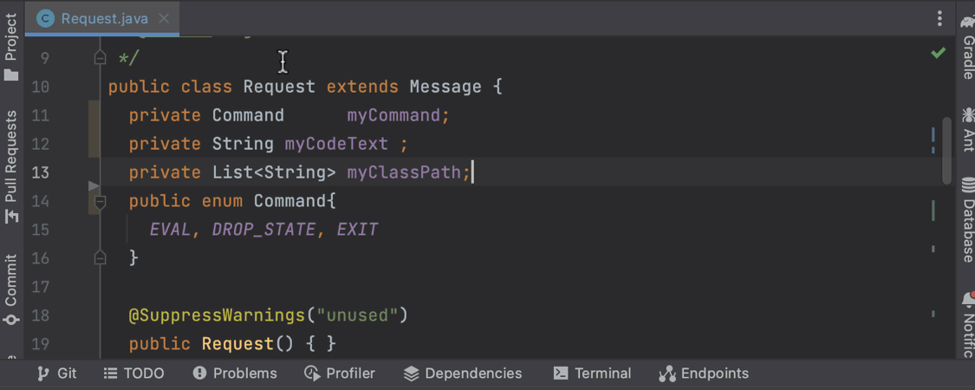The image size is (975, 390).
Task: Open the Git tool window
Action: pyautogui.click(x=56, y=374)
